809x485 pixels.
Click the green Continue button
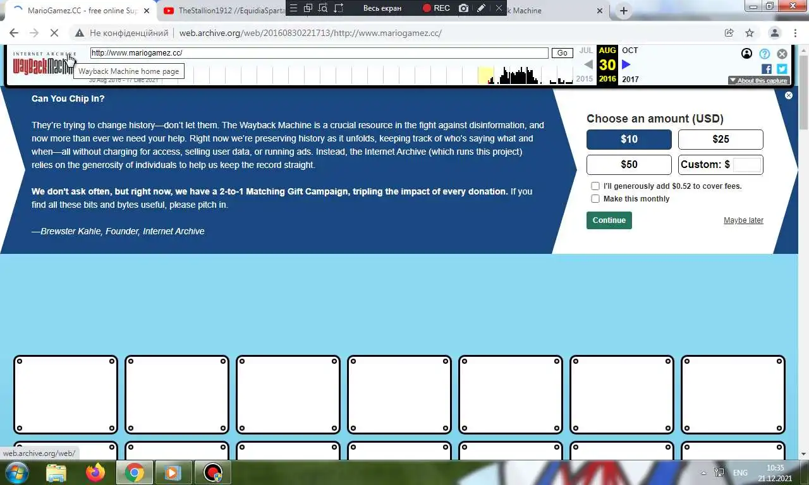coord(609,220)
